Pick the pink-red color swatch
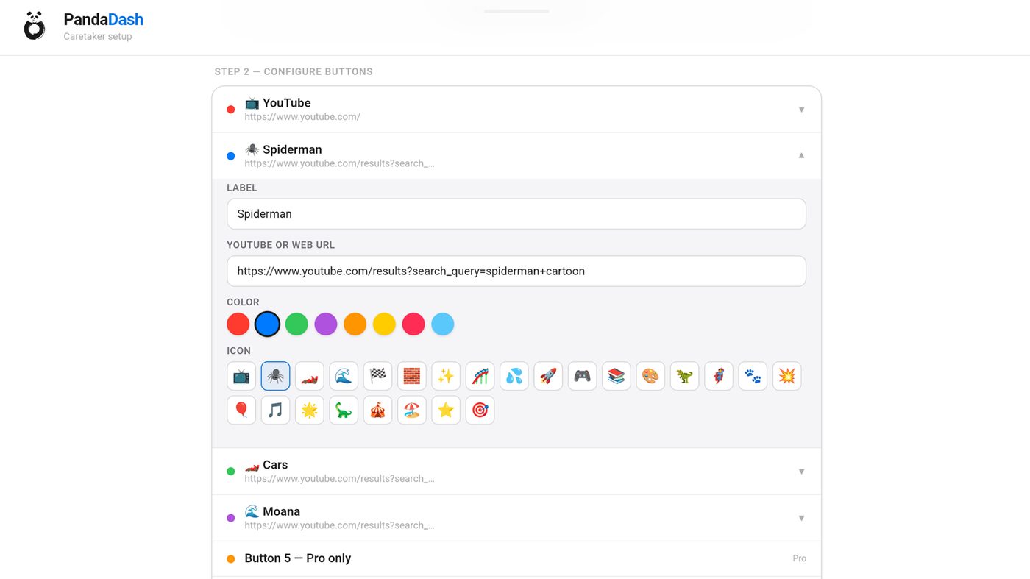 coord(413,324)
